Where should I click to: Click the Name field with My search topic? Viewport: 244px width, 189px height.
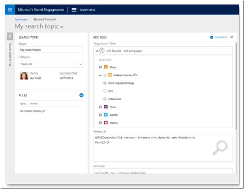tap(51, 50)
